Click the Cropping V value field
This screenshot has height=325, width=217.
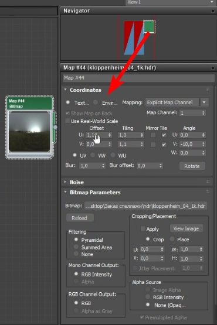click(x=150, y=258)
